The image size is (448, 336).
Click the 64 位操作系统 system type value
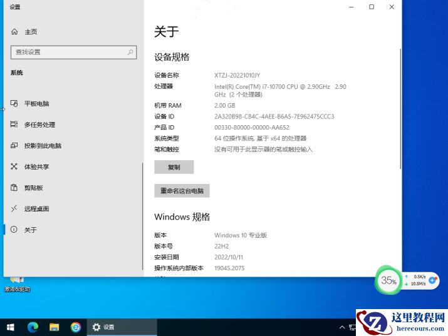point(260,138)
